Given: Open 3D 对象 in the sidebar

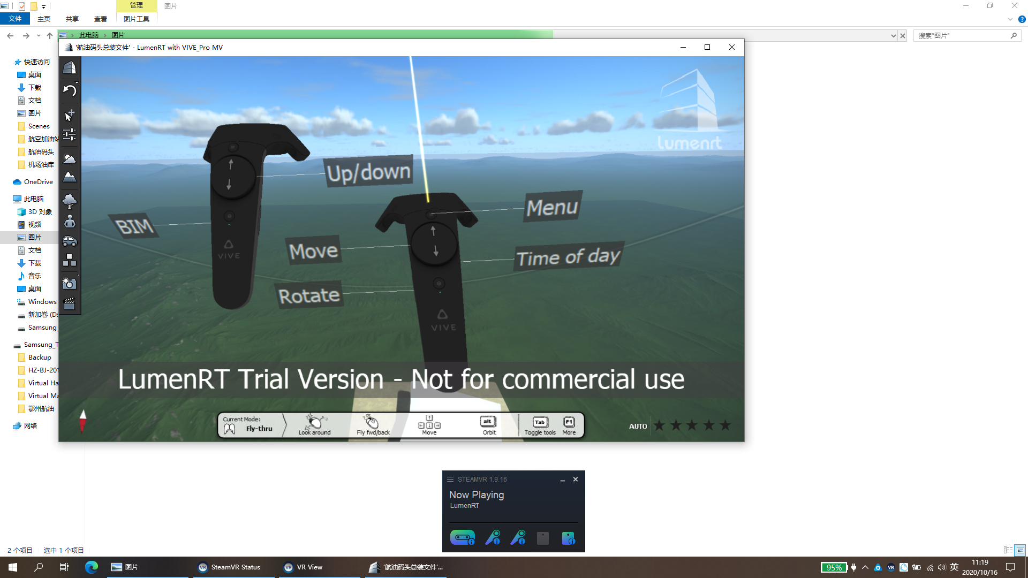Looking at the screenshot, I should [x=40, y=212].
